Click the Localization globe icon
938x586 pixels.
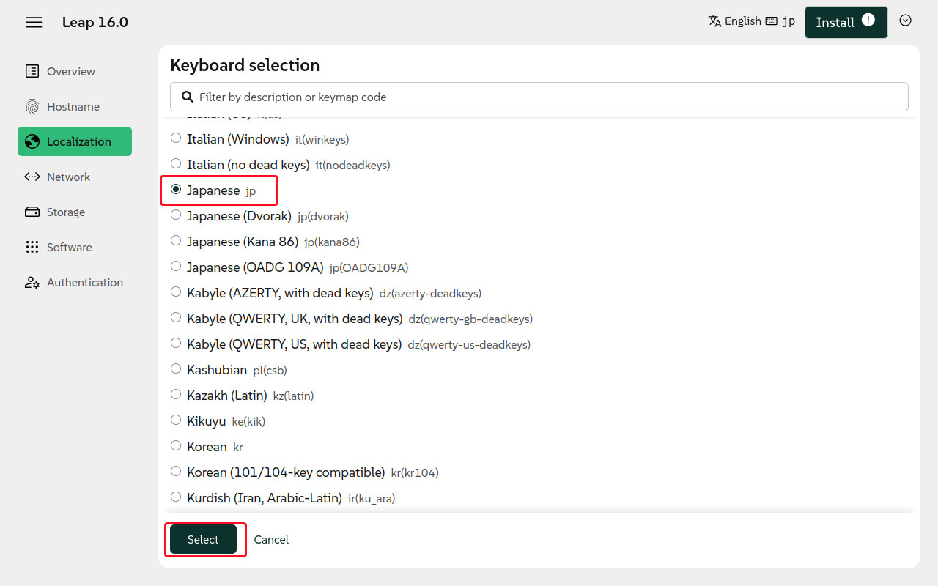tap(32, 141)
